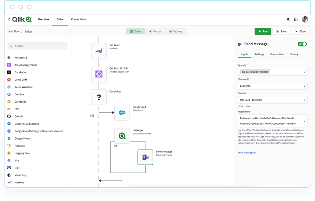Open the Channel Id dropdown
This screenshot has width=315, height=201.
305,86
